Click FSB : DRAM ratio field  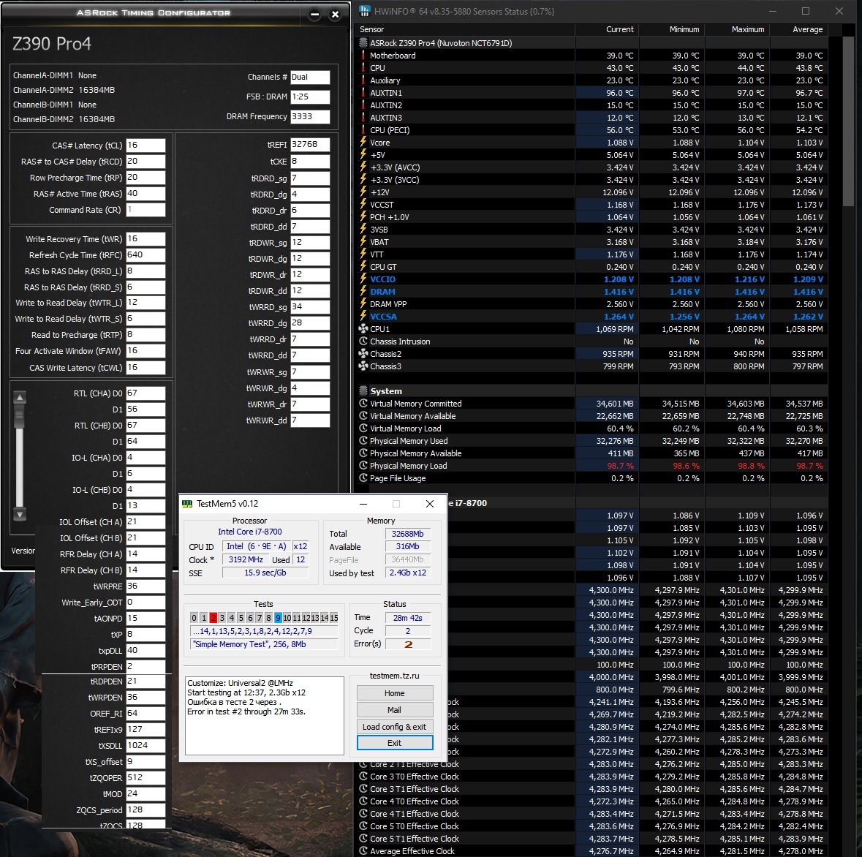click(x=310, y=97)
